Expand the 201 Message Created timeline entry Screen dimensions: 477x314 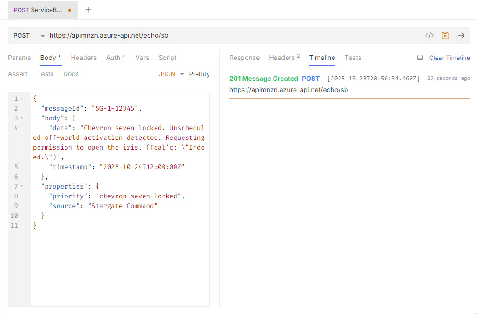263,78
